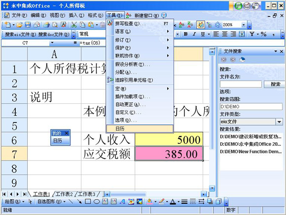Screen dimensions: 286x215
Task: Open the 插入(I) menu
Action: point(76,15)
